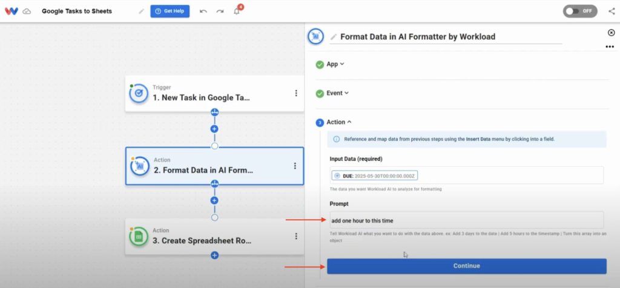Click the AI Formatter icon in step 2 node

click(x=140, y=166)
